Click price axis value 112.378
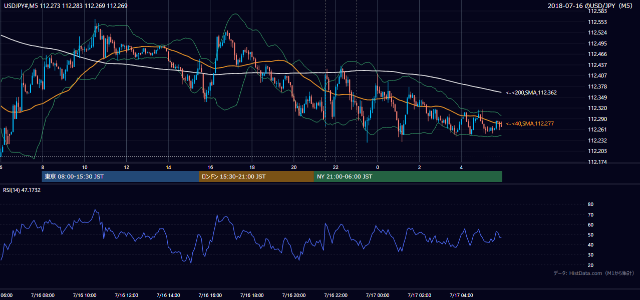The height and width of the screenshot is (300, 640). 597,86
